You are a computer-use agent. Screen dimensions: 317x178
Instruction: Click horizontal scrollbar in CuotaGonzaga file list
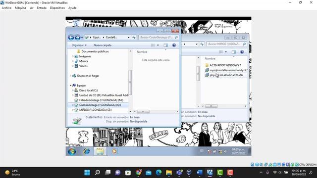click(x=143, y=112)
